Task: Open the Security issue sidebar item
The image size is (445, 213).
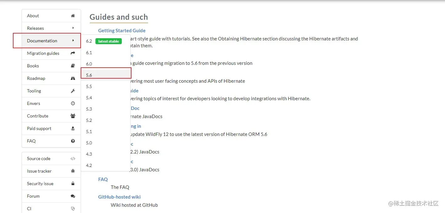Action: point(51,184)
